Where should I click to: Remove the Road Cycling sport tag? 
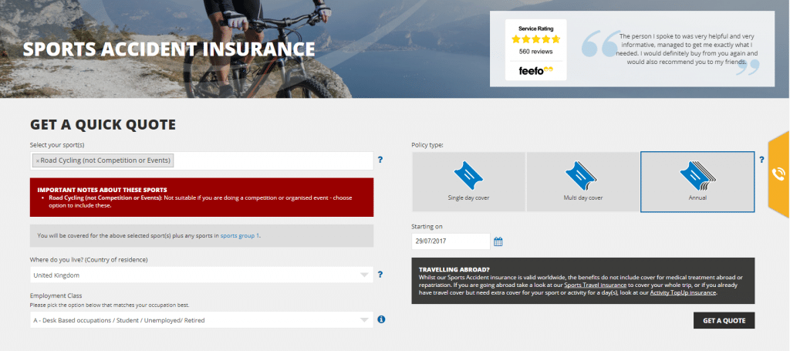tap(38, 160)
